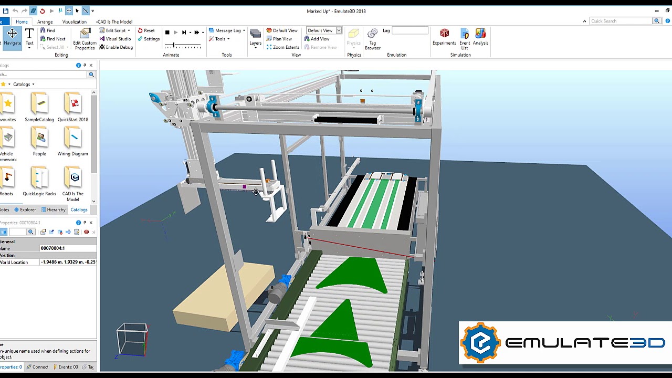
Task: Open the quick access toolbar customize arrow
Action: 93,10
